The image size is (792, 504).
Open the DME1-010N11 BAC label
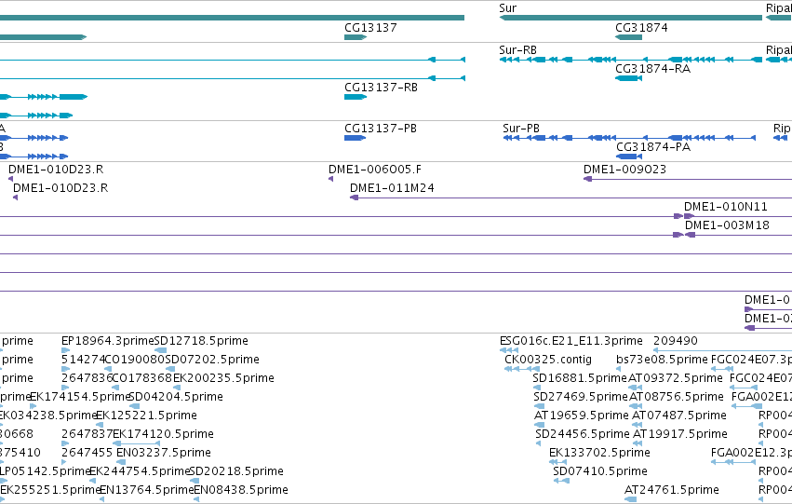(x=726, y=207)
